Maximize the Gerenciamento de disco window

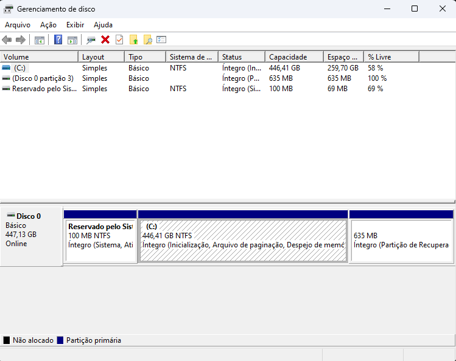[x=415, y=9]
